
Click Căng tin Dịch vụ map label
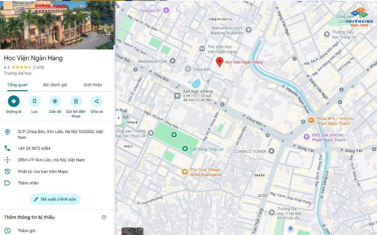click(x=221, y=19)
